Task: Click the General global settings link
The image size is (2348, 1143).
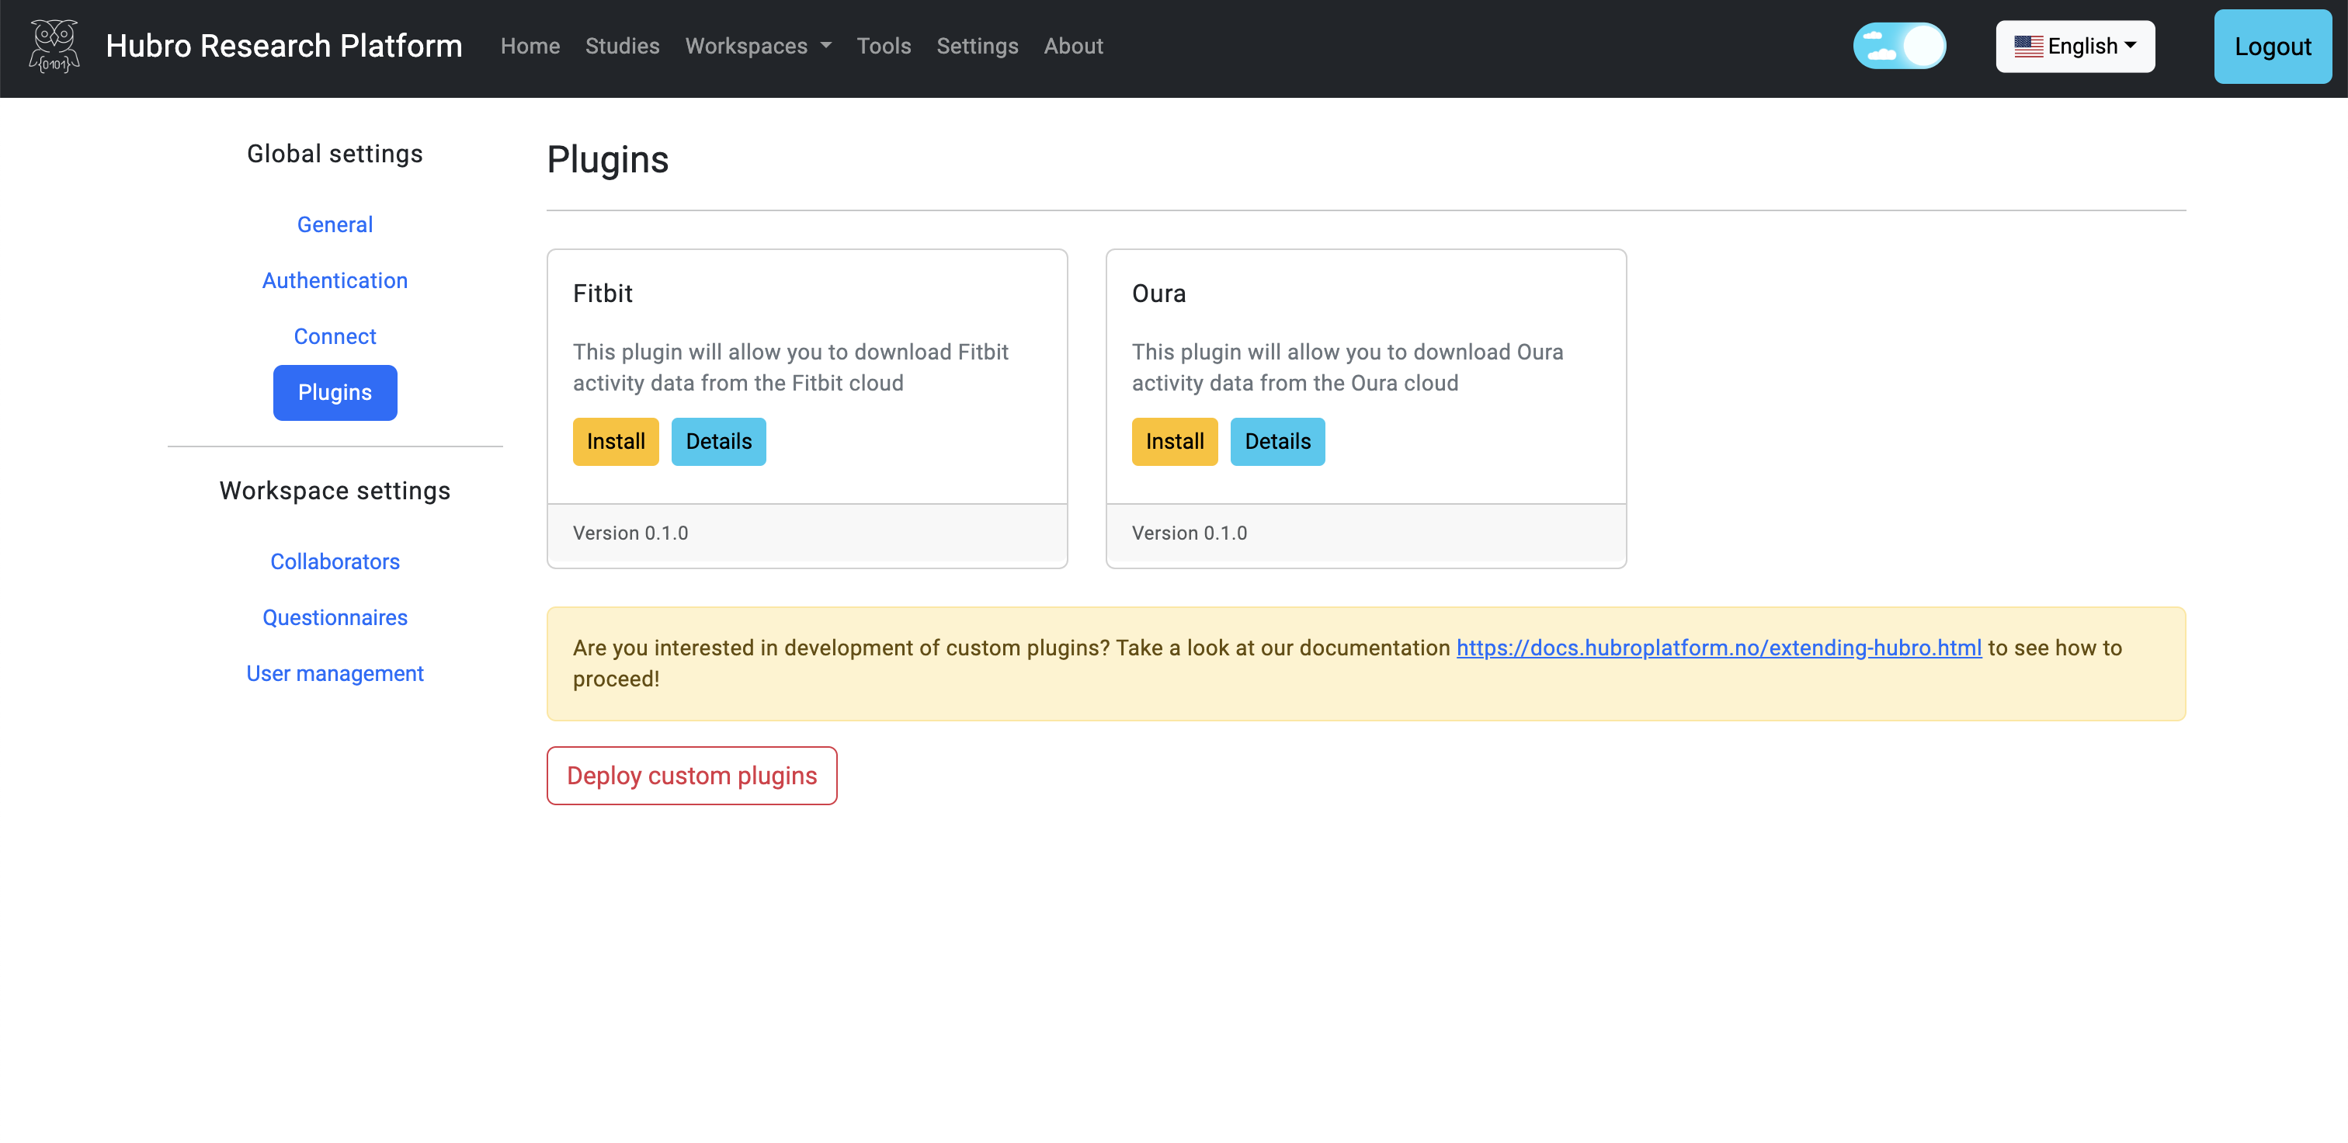Action: tap(335, 223)
